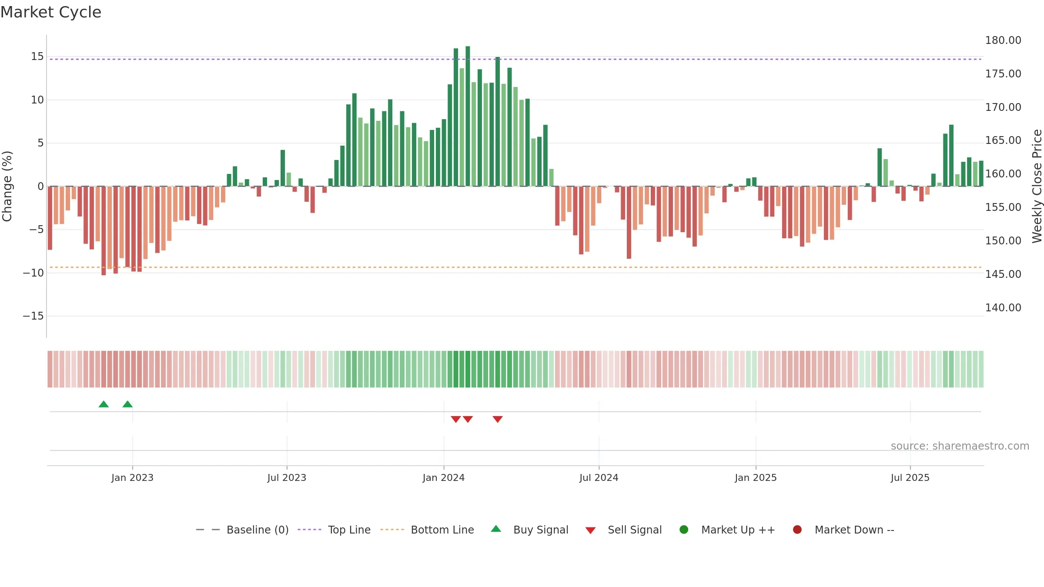Image resolution: width=1044 pixels, height=587 pixels.
Task: Toggle the Market Down -- legend entry
Action: tap(843, 530)
